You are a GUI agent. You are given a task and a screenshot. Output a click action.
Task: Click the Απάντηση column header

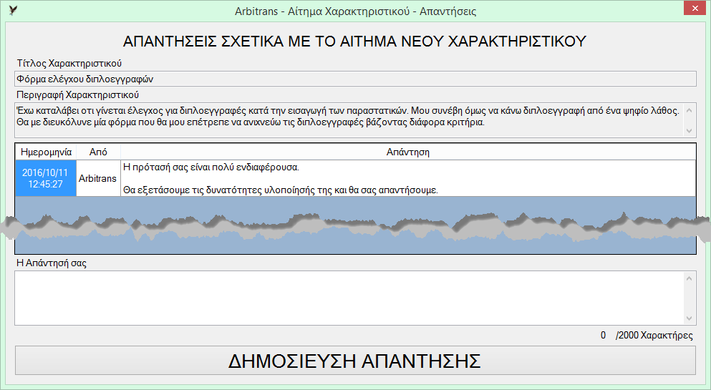408,152
